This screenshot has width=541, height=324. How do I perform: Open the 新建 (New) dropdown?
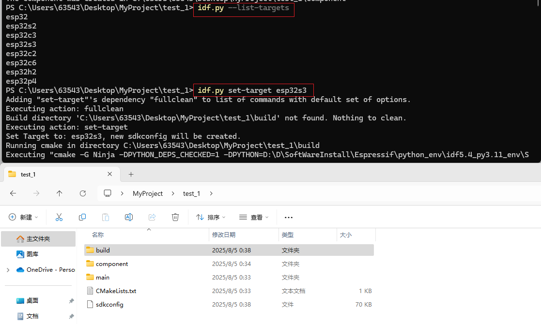click(23, 217)
